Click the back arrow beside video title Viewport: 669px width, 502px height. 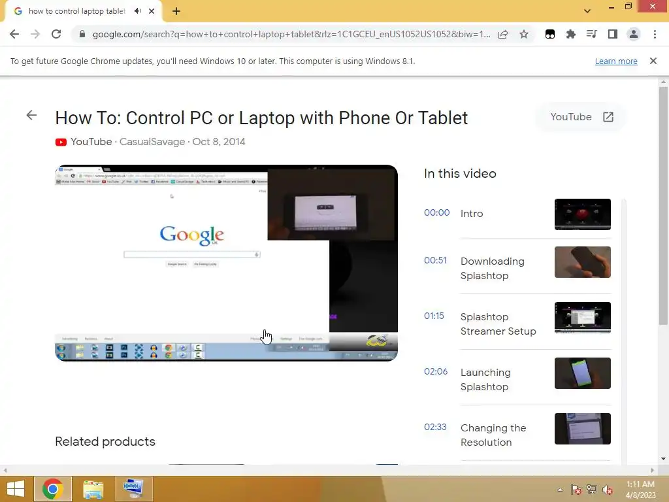[x=31, y=115]
